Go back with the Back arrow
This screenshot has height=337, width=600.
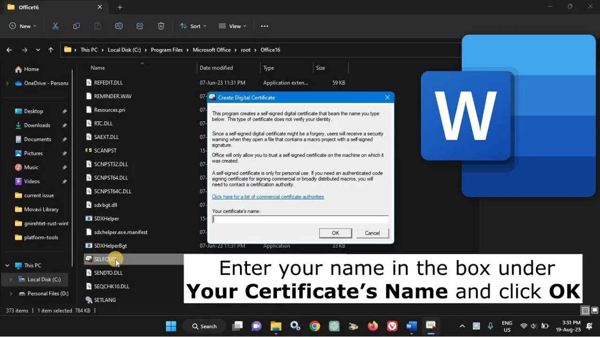tap(9, 50)
